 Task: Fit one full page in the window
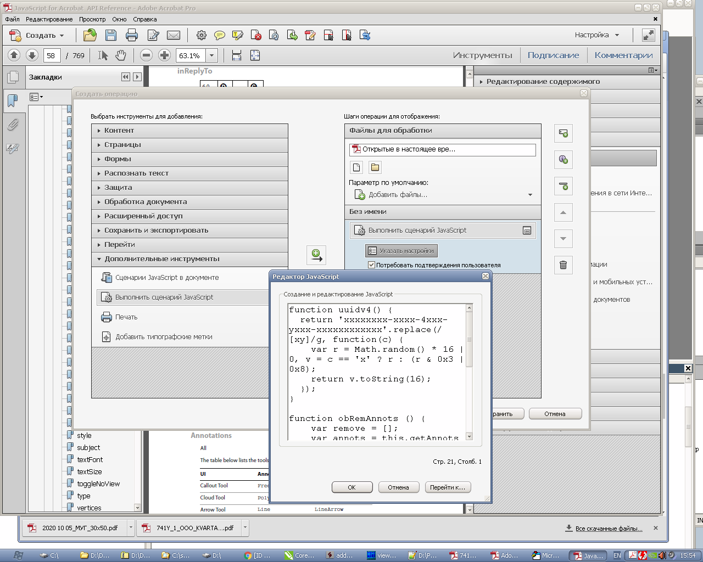255,55
